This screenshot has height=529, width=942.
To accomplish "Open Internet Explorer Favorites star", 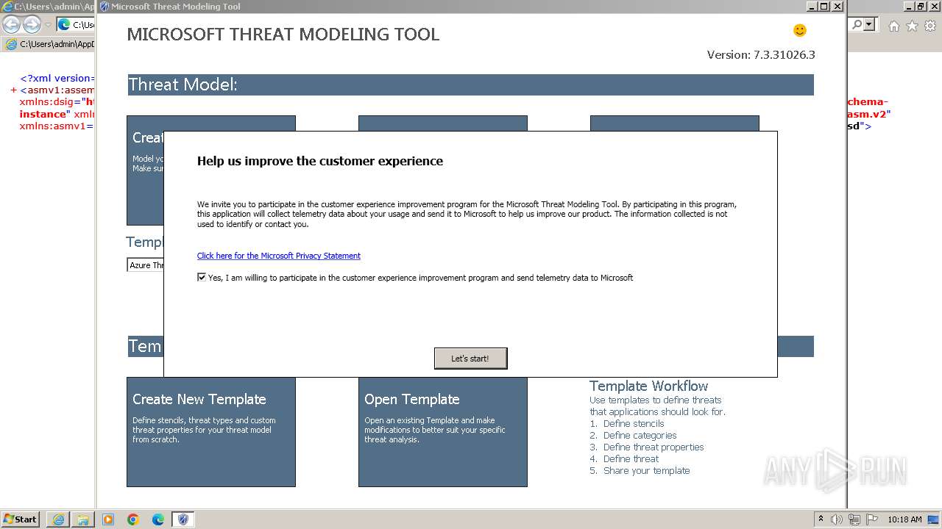I will tap(912, 26).
